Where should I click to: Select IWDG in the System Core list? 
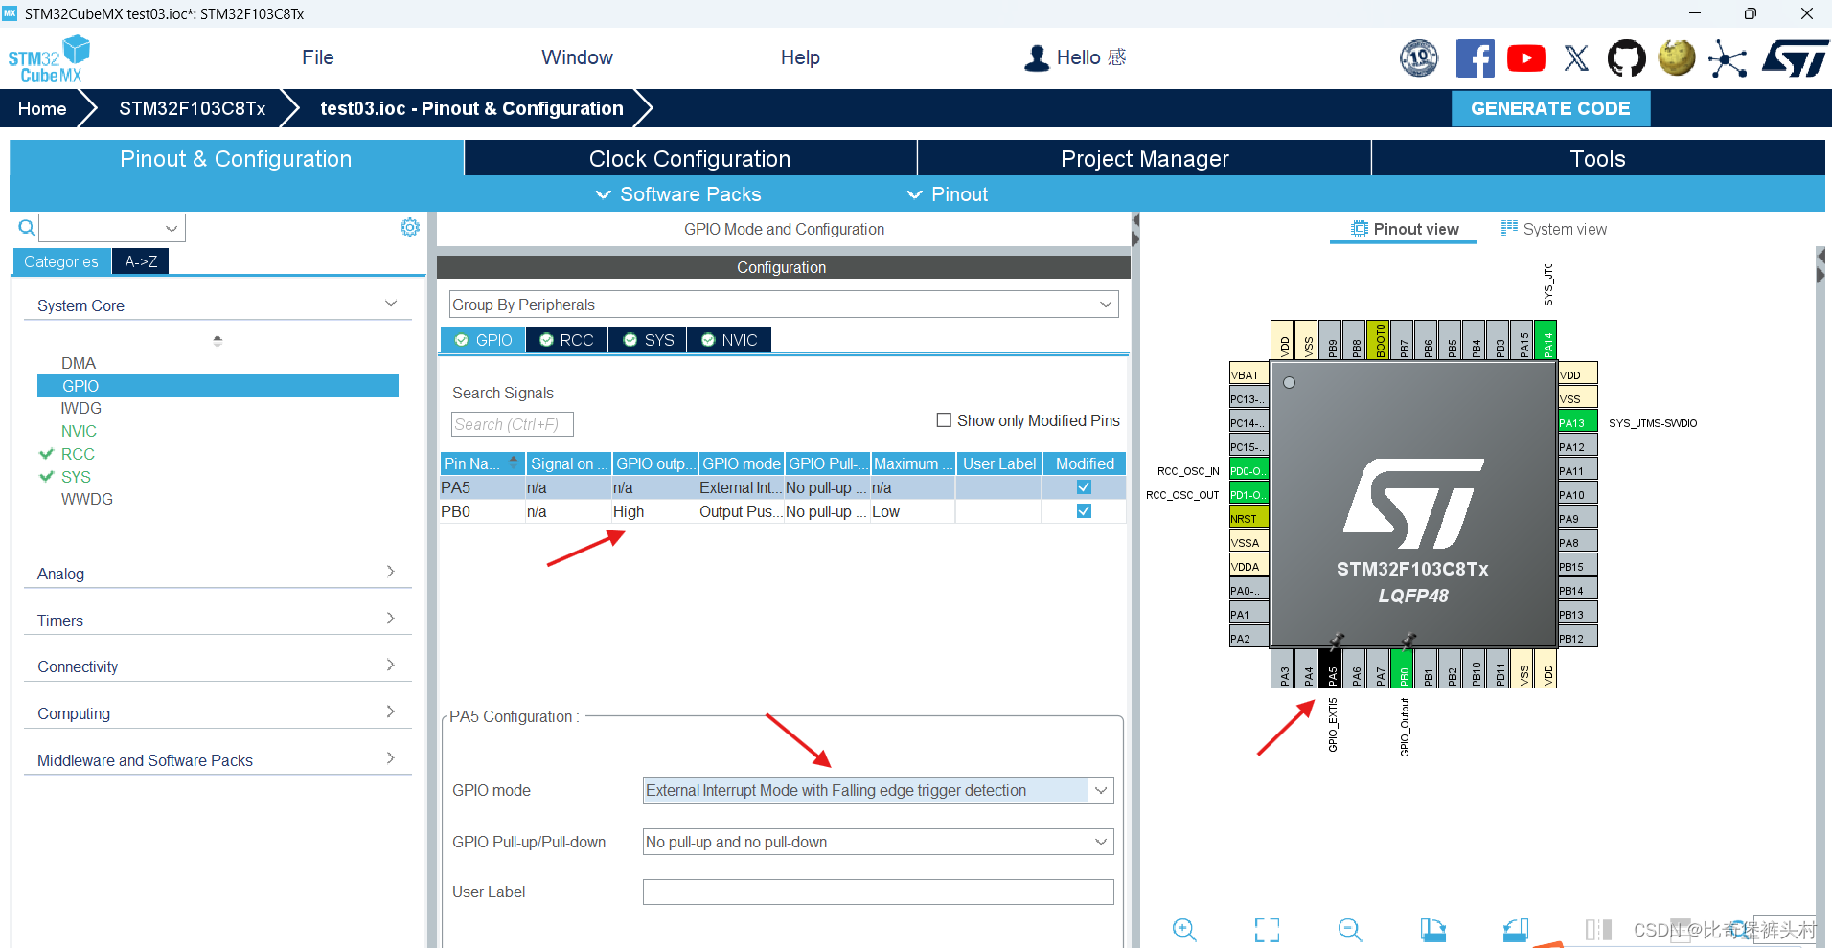click(80, 408)
